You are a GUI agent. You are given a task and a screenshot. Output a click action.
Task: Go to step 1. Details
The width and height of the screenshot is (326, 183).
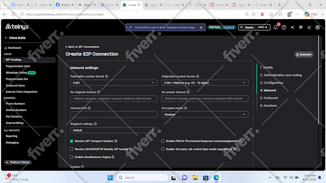click(267, 67)
